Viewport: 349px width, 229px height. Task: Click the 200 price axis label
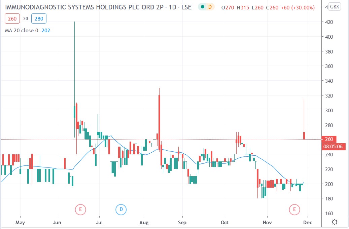329,184
